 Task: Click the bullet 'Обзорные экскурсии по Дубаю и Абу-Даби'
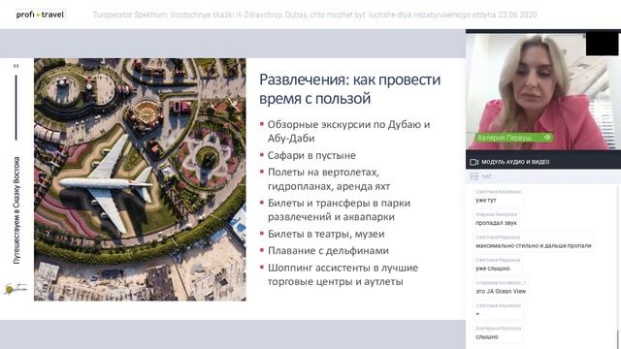(x=348, y=131)
